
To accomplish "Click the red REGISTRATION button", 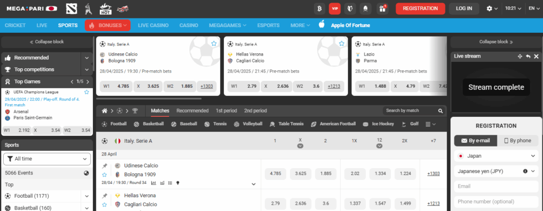I will 421,8.
